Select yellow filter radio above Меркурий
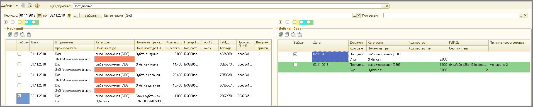 20,22
